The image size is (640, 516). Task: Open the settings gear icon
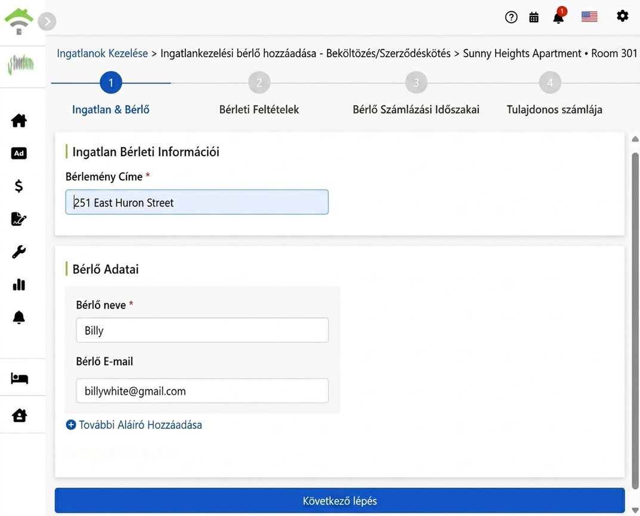click(622, 16)
